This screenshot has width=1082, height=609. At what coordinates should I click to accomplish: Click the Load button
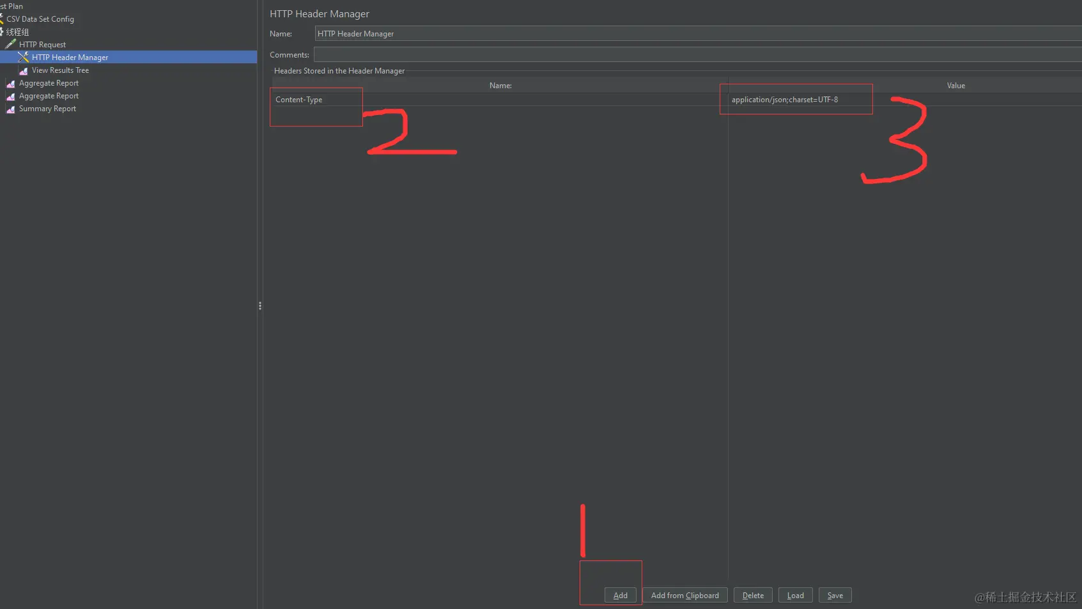point(796,596)
